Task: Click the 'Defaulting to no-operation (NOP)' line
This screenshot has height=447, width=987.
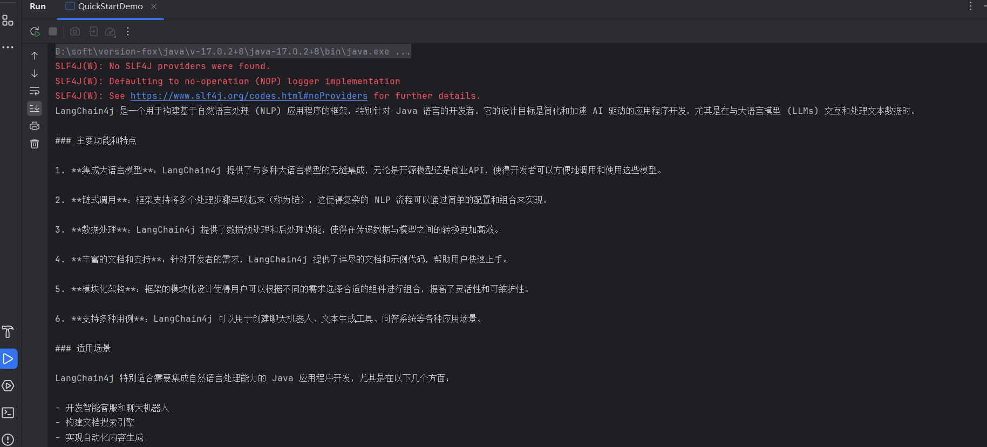Action: point(228,82)
